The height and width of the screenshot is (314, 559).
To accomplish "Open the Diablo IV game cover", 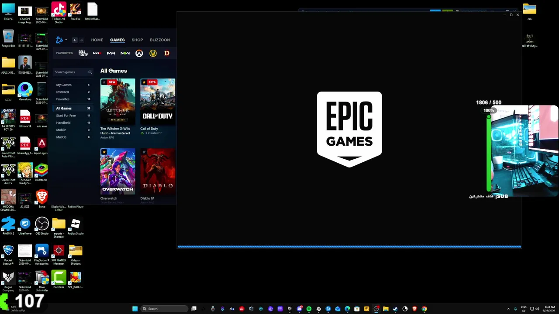I will click(158, 171).
